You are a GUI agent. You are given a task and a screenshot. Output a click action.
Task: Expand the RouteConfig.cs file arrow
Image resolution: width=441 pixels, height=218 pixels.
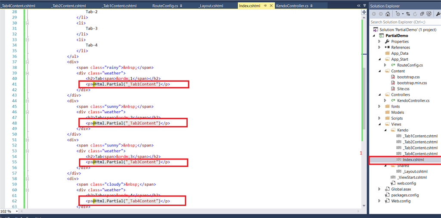[x=385, y=65]
